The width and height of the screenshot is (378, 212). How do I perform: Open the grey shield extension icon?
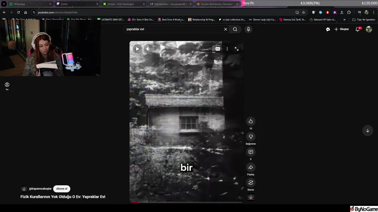pyautogui.click(x=313, y=12)
